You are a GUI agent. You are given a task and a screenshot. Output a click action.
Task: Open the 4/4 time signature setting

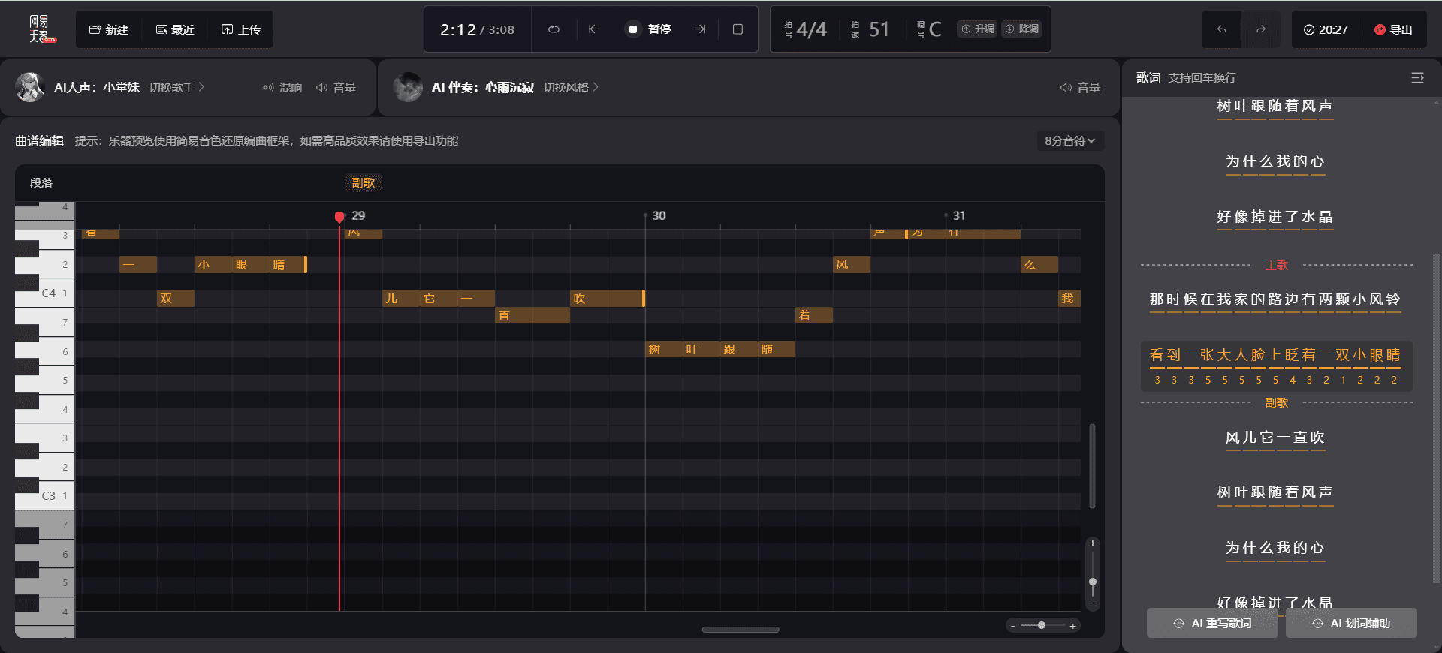coord(806,29)
